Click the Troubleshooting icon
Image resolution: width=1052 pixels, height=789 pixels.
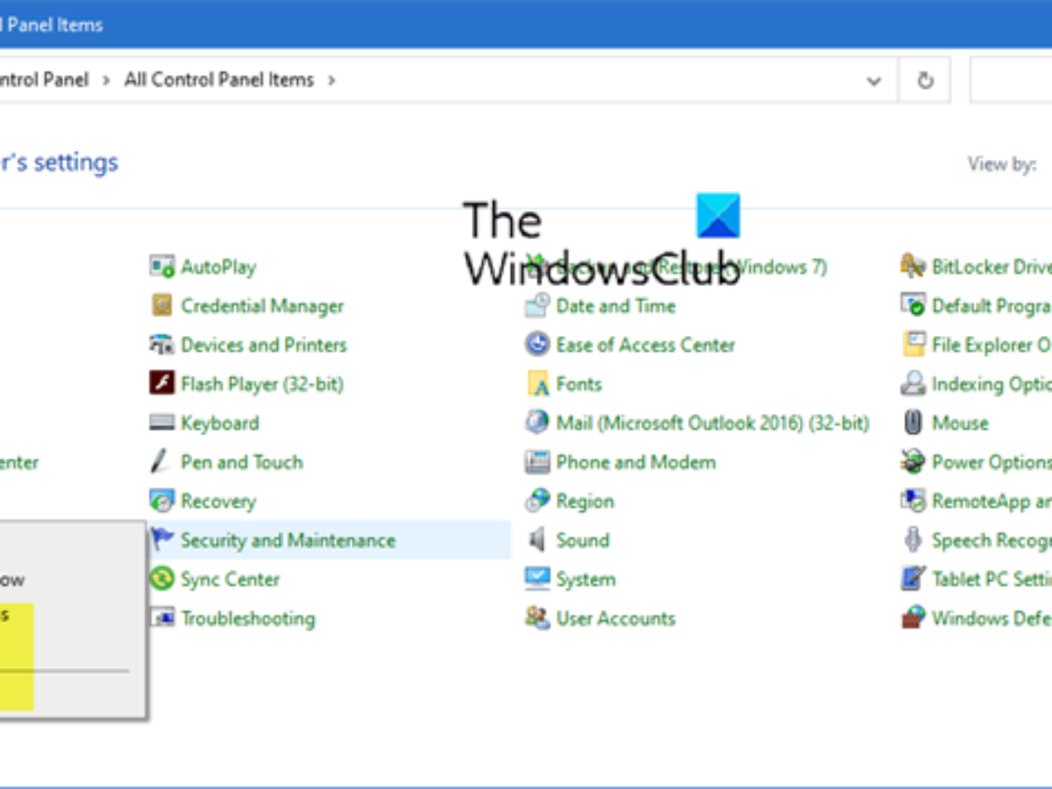tap(162, 618)
